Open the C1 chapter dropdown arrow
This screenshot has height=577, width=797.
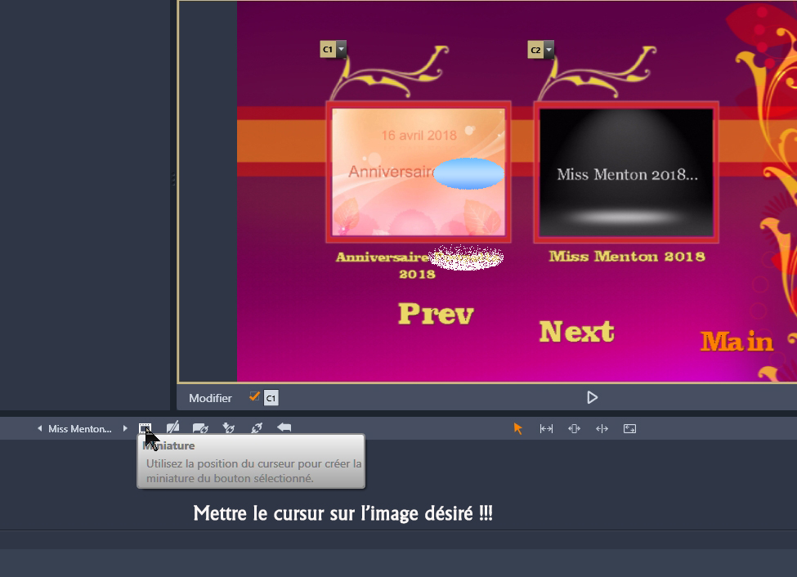pos(342,49)
